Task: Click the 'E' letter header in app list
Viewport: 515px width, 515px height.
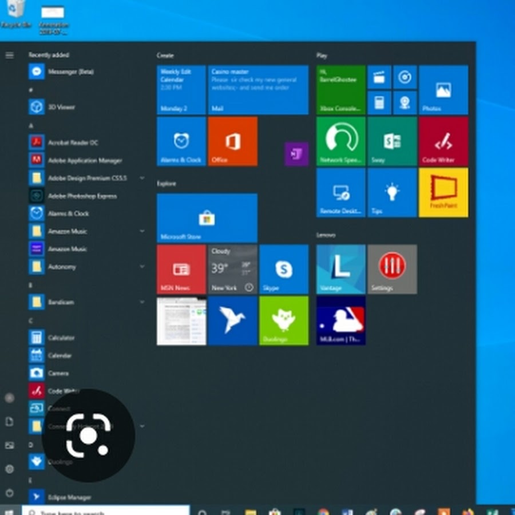Action: pos(30,480)
